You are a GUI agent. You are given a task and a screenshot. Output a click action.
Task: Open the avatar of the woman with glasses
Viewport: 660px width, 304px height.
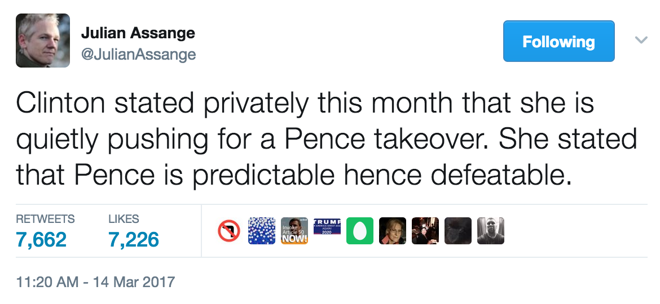point(393,230)
